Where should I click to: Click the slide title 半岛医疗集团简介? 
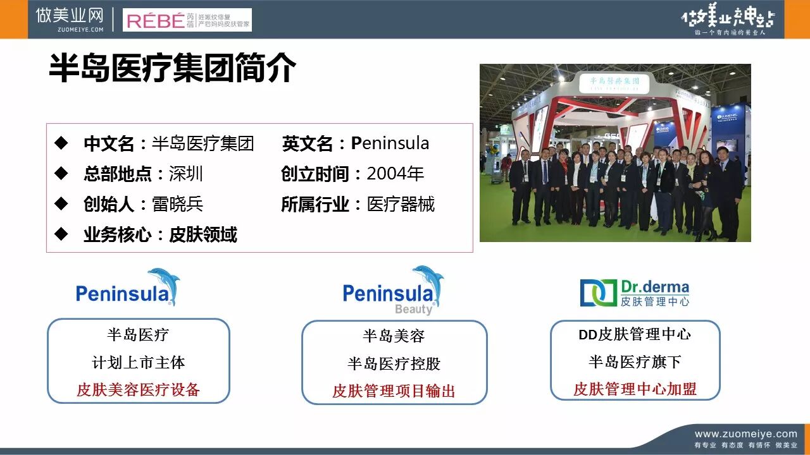click(x=172, y=69)
